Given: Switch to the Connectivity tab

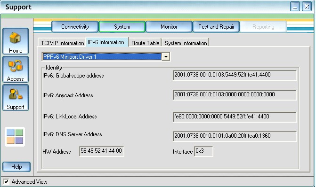Looking at the screenshot, I should point(75,26).
